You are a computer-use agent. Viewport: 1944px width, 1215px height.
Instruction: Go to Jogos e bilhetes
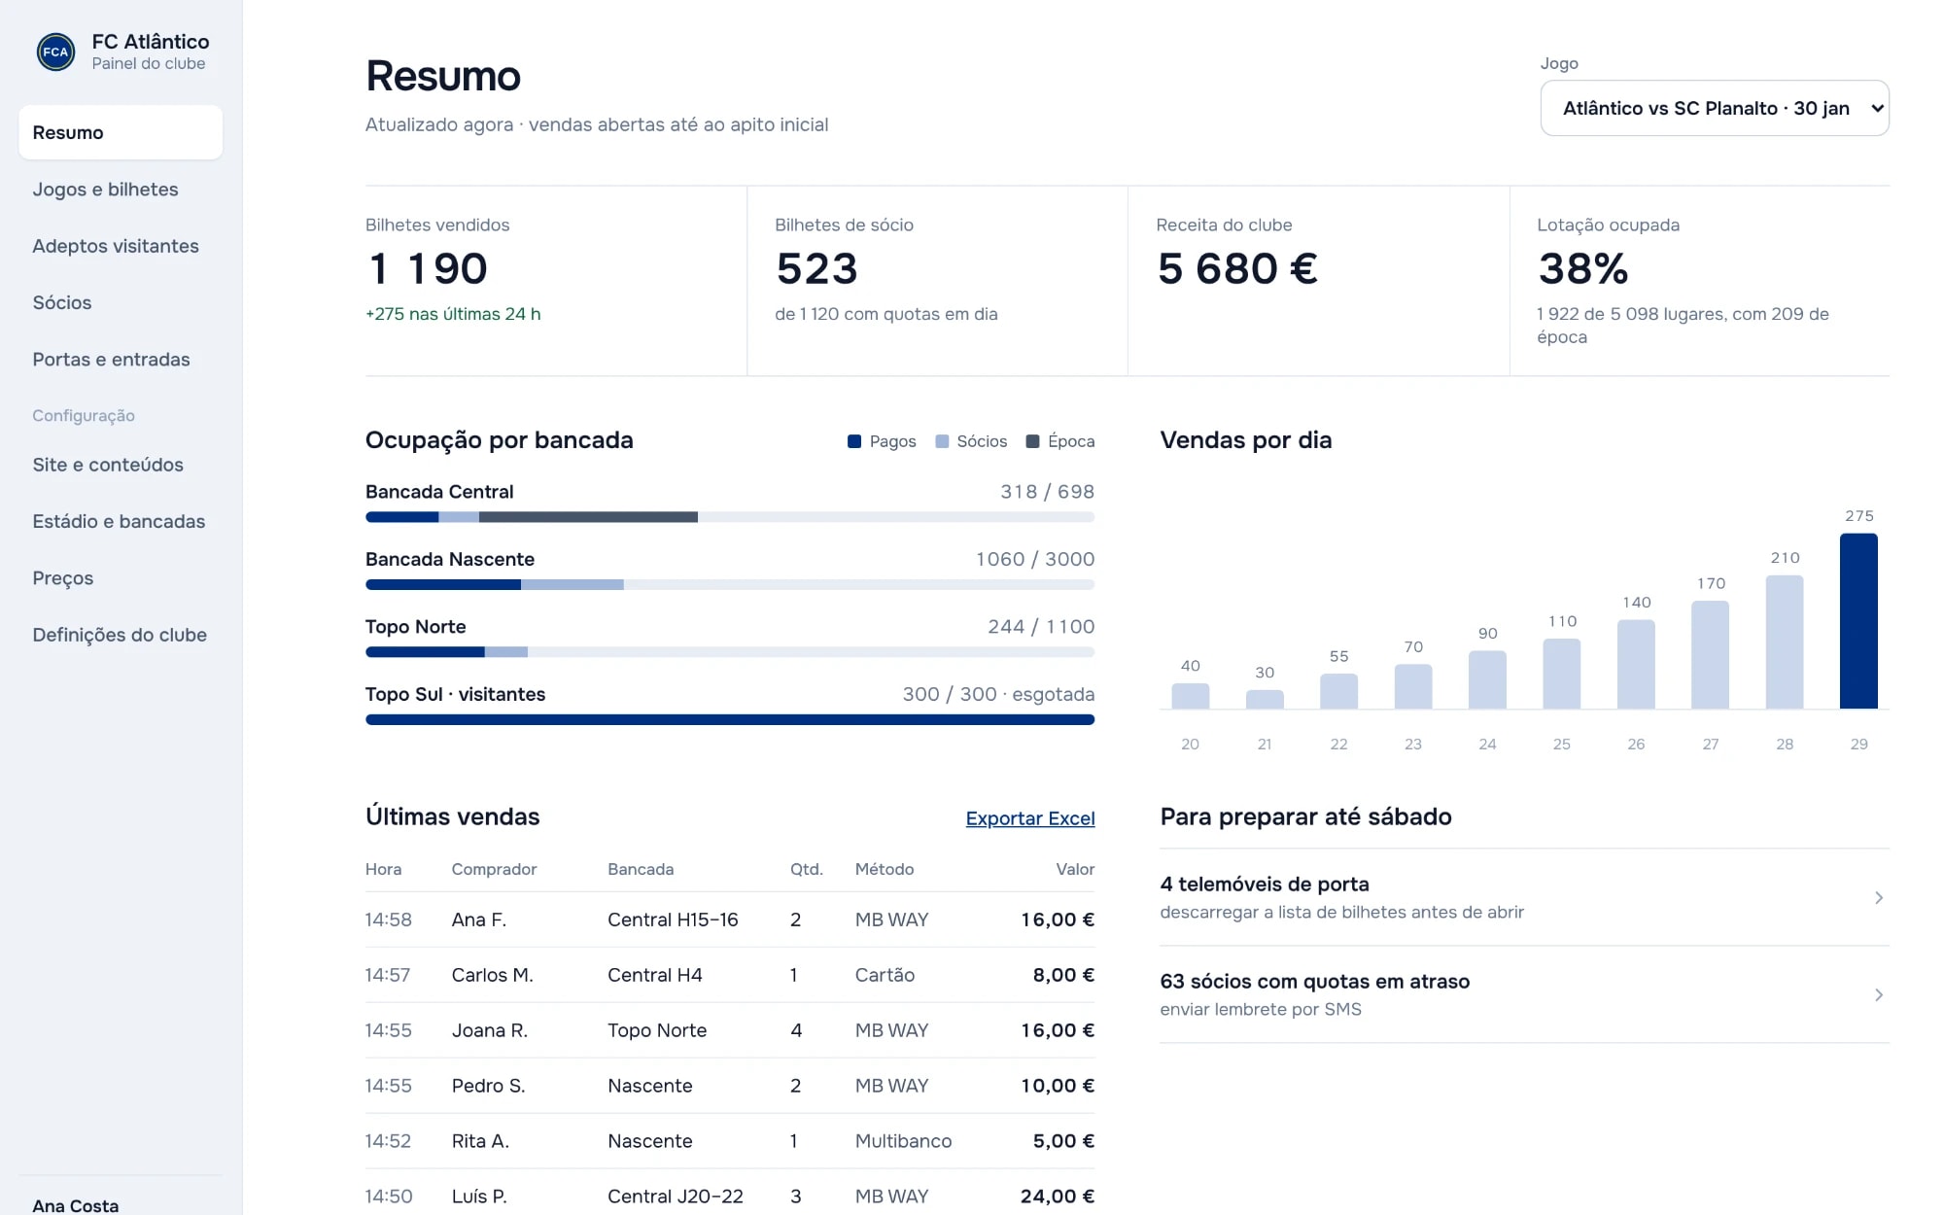tap(121, 189)
